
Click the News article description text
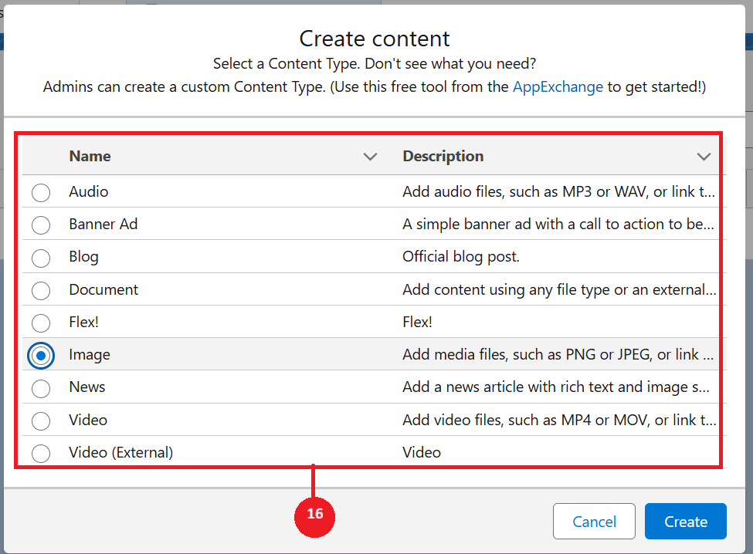point(555,387)
